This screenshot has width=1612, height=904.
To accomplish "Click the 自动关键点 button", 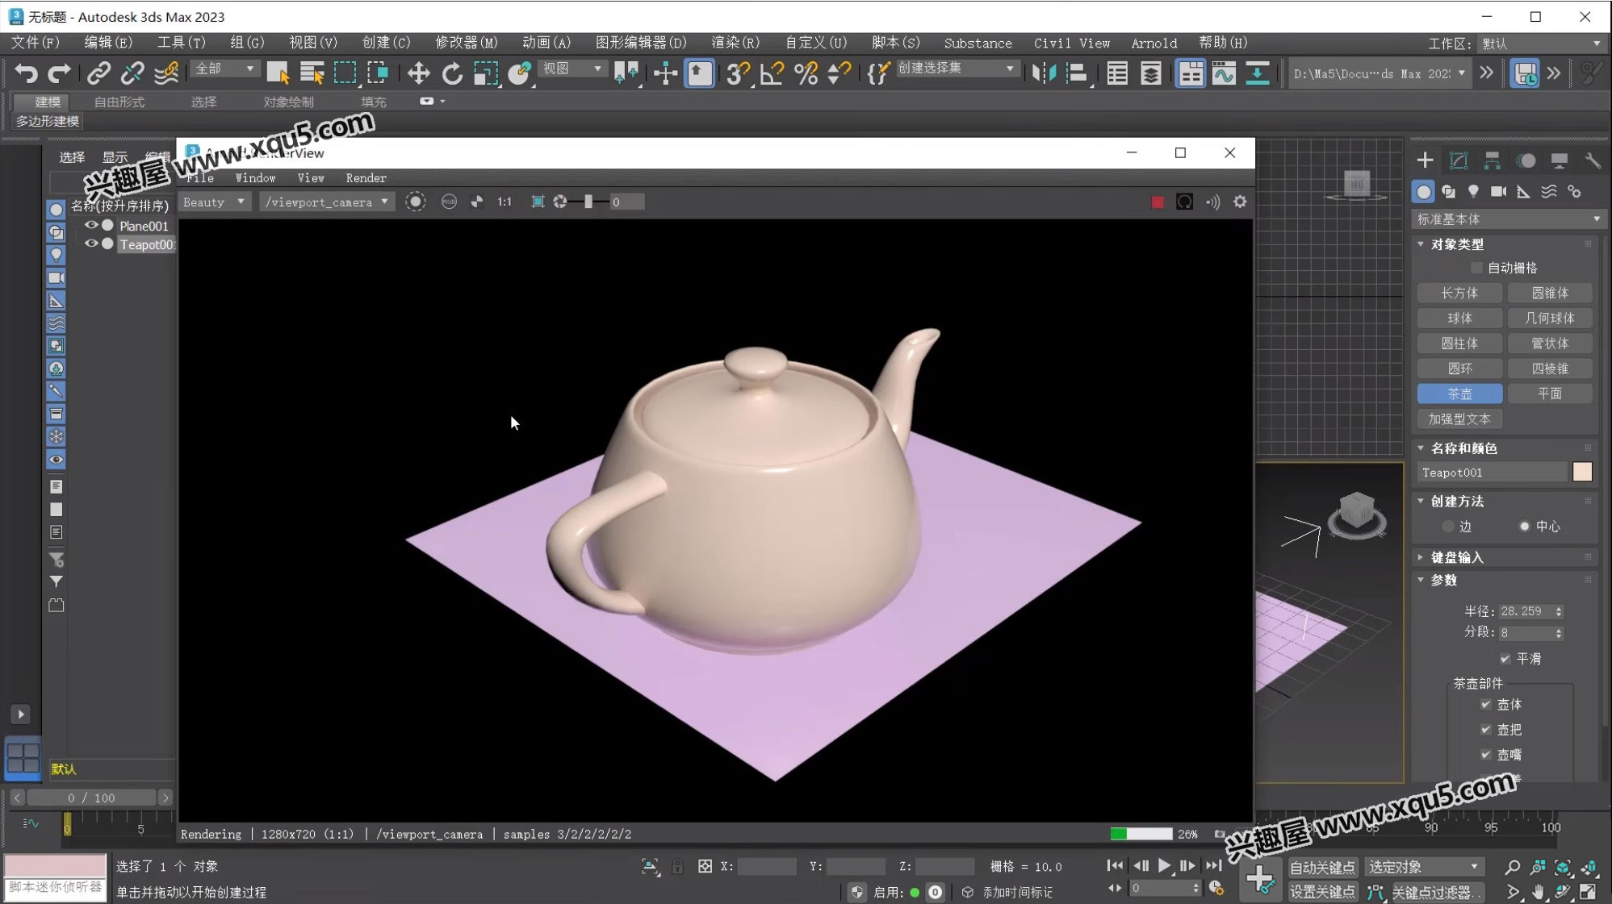I will (1321, 867).
